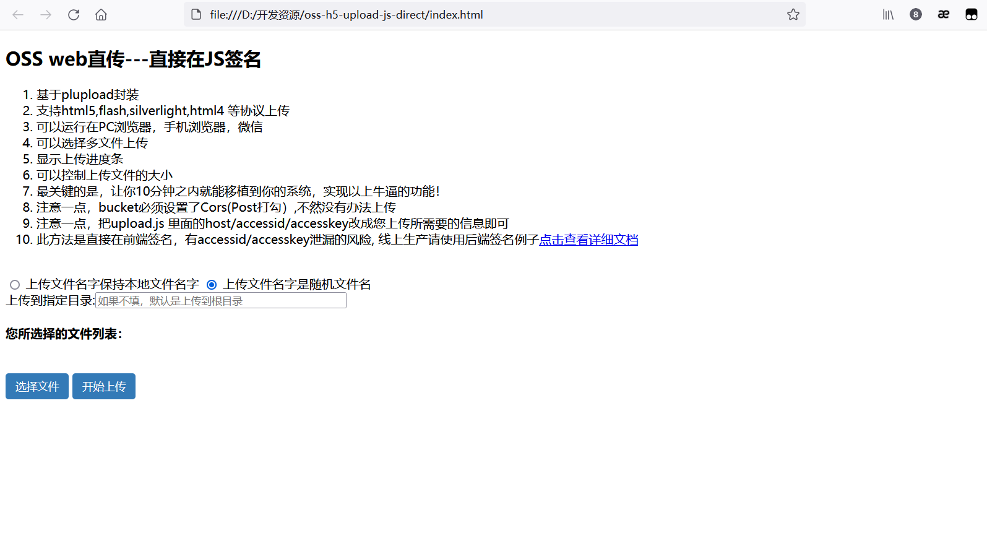Open the browser home page icon

pyautogui.click(x=101, y=15)
